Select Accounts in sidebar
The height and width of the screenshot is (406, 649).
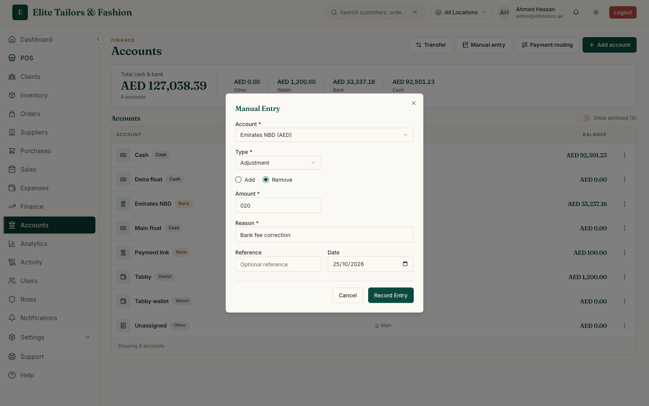click(x=49, y=225)
